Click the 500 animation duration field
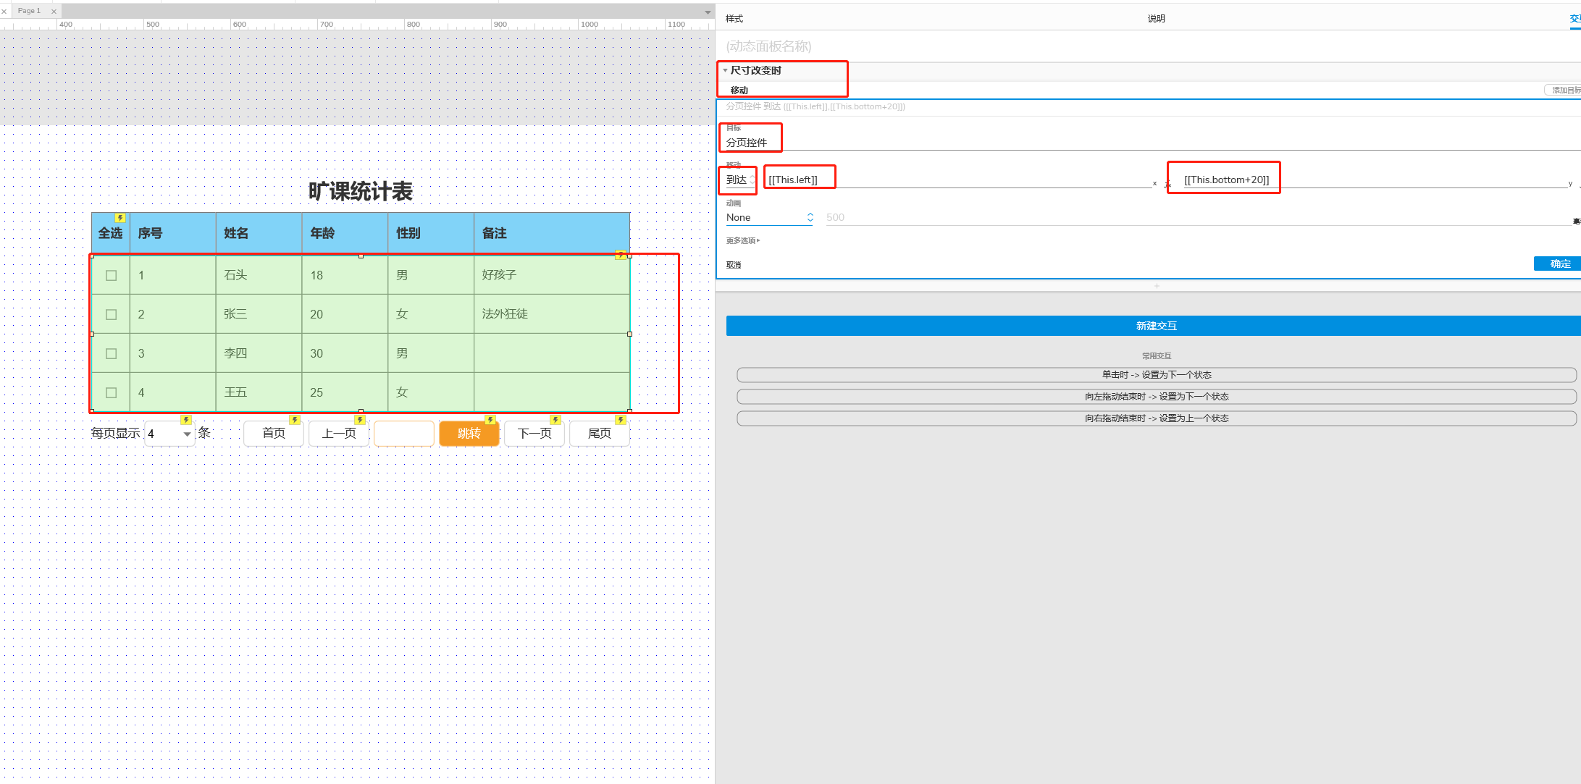Image resolution: width=1581 pixels, height=784 pixels. point(1197,217)
